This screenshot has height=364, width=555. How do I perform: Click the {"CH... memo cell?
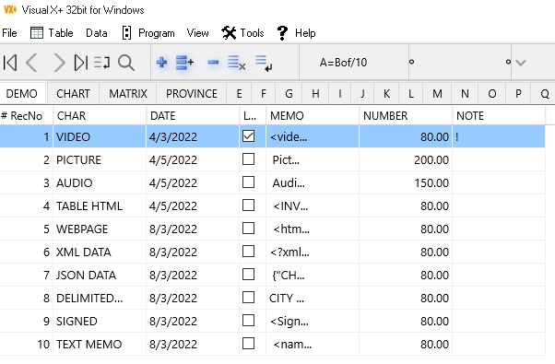pos(313,275)
